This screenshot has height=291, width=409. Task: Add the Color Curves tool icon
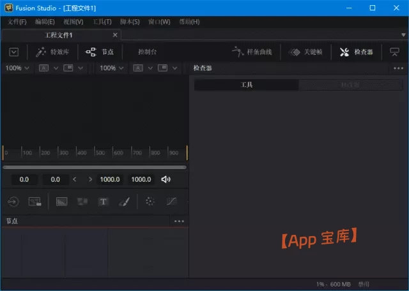click(x=171, y=201)
